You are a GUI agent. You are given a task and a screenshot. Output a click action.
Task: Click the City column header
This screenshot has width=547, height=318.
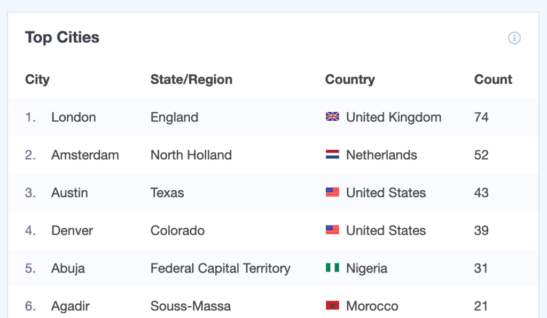tap(37, 79)
